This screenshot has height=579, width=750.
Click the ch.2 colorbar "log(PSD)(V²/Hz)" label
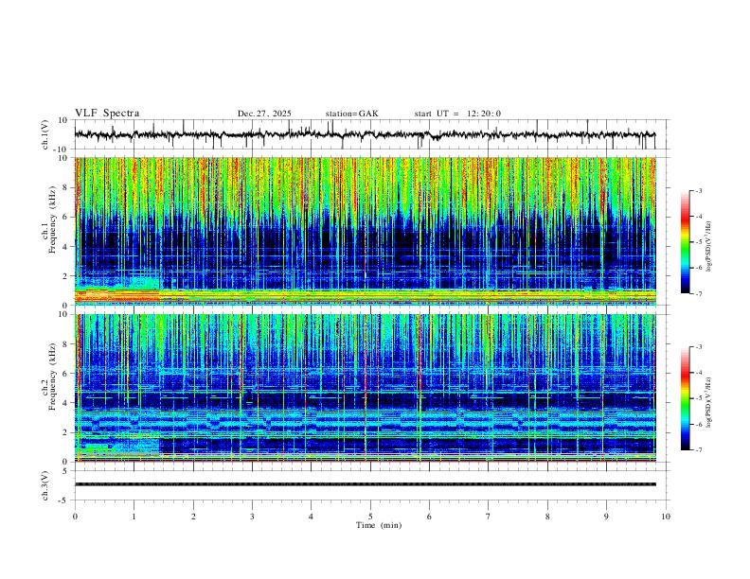pyautogui.click(x=709, y=402)
